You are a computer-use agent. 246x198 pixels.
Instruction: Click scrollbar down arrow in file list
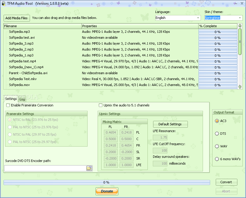tap(240, 87)
